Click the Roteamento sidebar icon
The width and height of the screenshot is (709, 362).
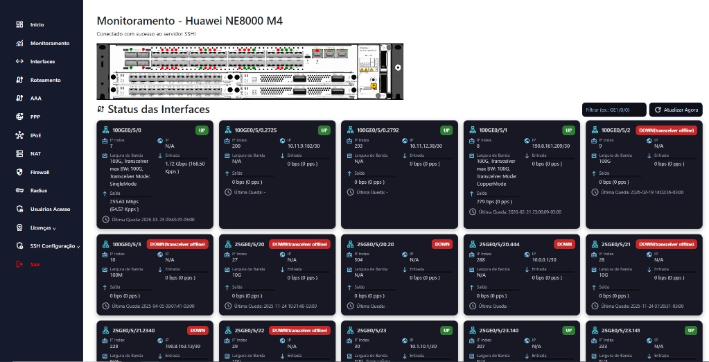click(x=19, y=80)
